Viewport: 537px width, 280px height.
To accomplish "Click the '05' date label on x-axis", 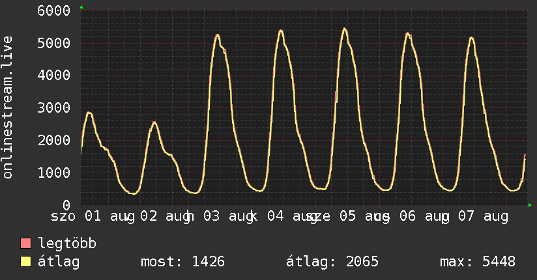I will click(347, 216).
